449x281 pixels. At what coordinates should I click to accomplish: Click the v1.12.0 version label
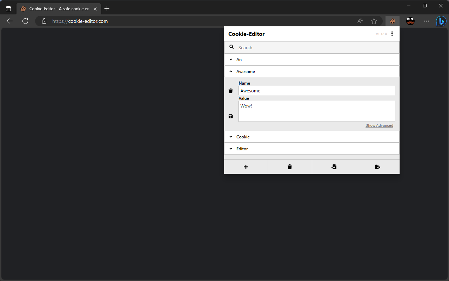coord(381,34)
